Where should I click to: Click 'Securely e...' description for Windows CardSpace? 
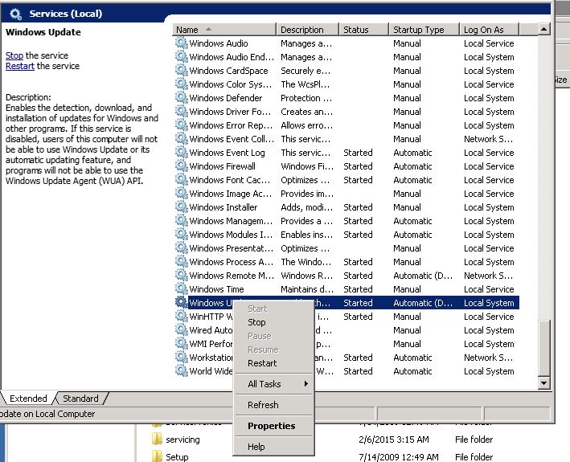(x=306, y=71)
